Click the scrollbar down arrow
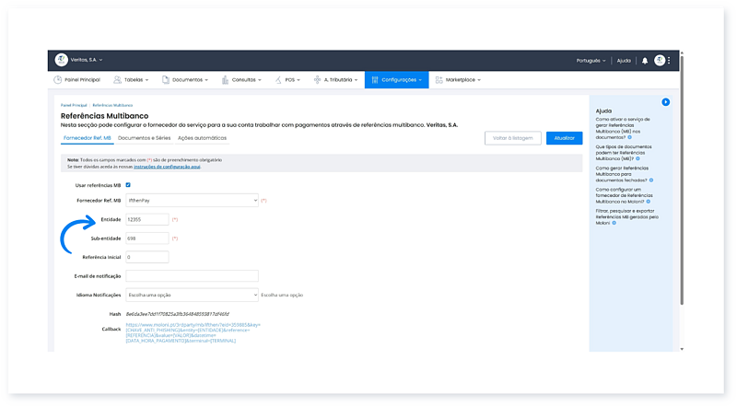The image size is (737, 407). [x=682, y=349]
